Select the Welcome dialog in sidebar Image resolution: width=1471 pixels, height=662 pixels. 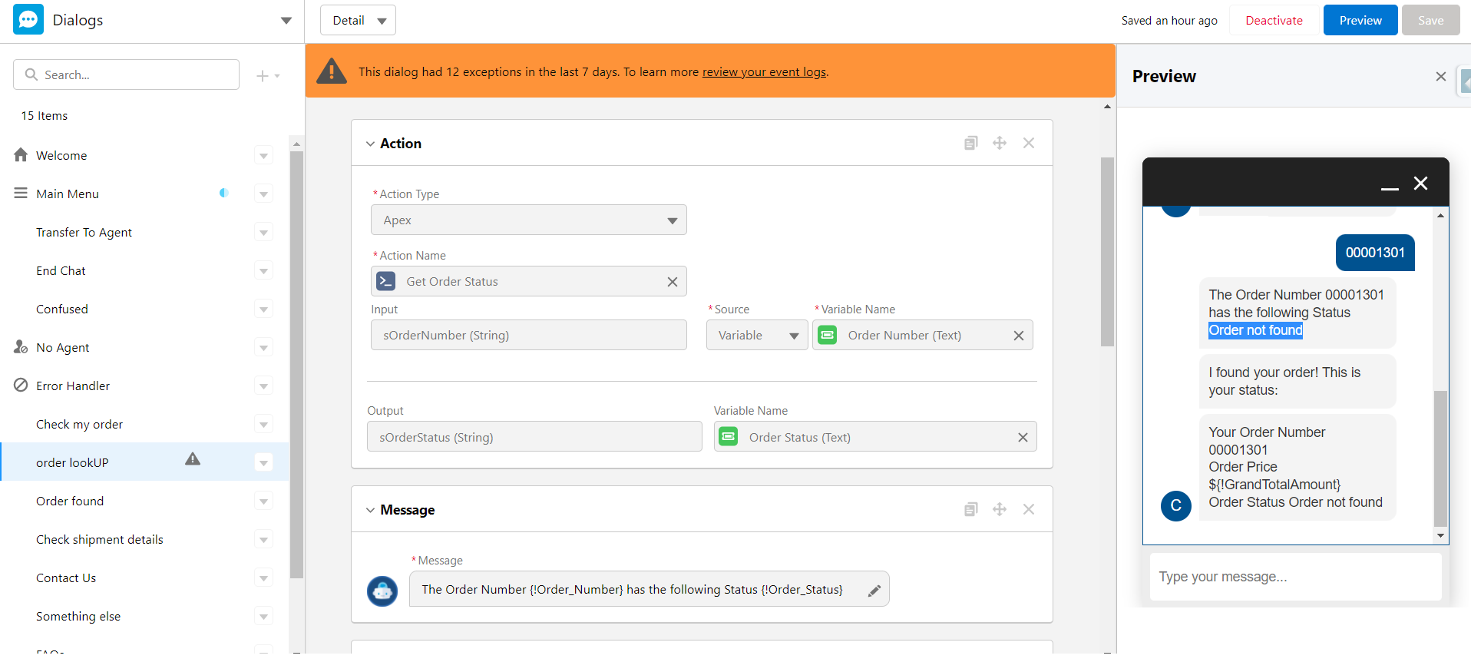[61, 155]
